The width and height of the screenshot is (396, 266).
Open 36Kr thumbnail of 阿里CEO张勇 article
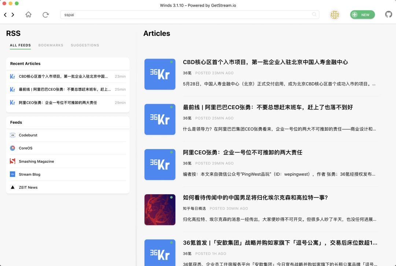160,165
